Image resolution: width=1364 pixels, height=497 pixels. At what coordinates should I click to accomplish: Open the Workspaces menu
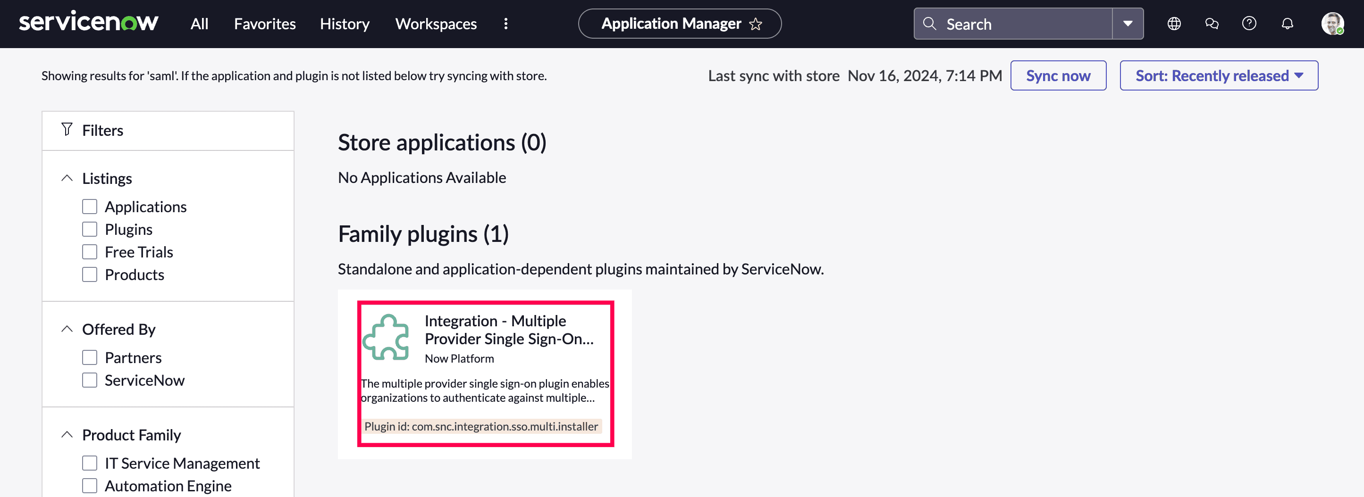pyautogui.click(x=436, y=24)
